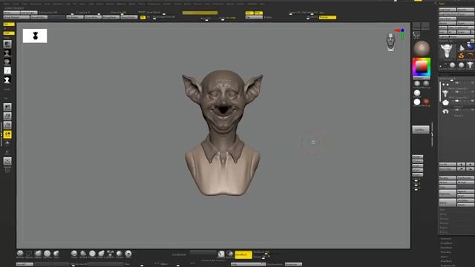Open the stroke type icon below the brush thumbnail
Screen dimensions: 475x267
point(7,53)
